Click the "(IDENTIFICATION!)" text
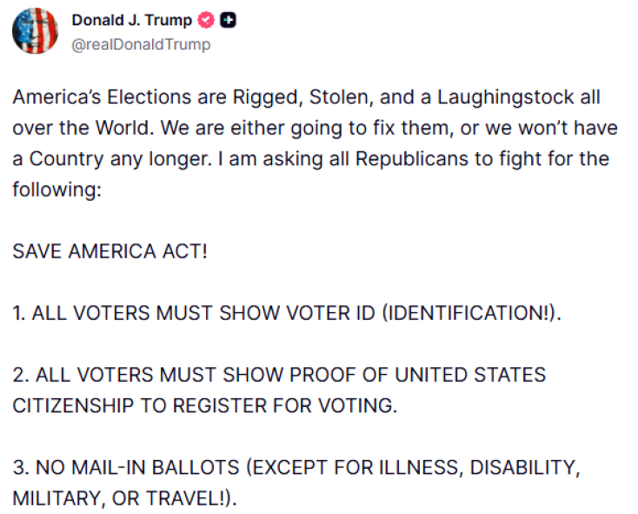Screen dimensions: 638x514 coord(471,314)
